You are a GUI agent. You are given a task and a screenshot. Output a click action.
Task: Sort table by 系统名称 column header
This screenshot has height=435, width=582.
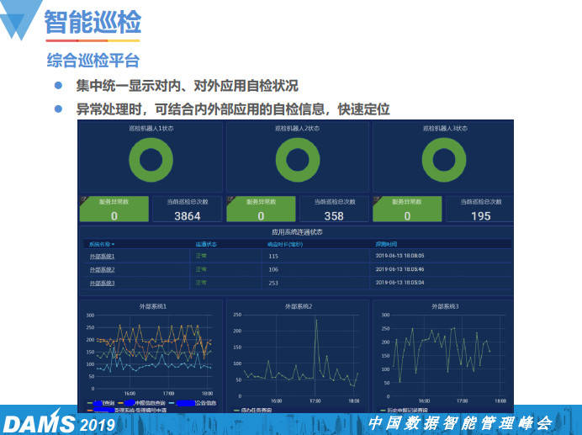click(x=102, y=244)
